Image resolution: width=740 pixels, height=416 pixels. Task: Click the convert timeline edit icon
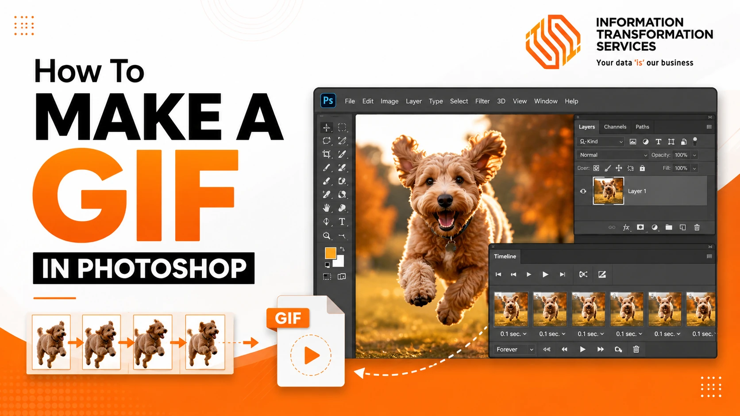(x=602, y=275)
